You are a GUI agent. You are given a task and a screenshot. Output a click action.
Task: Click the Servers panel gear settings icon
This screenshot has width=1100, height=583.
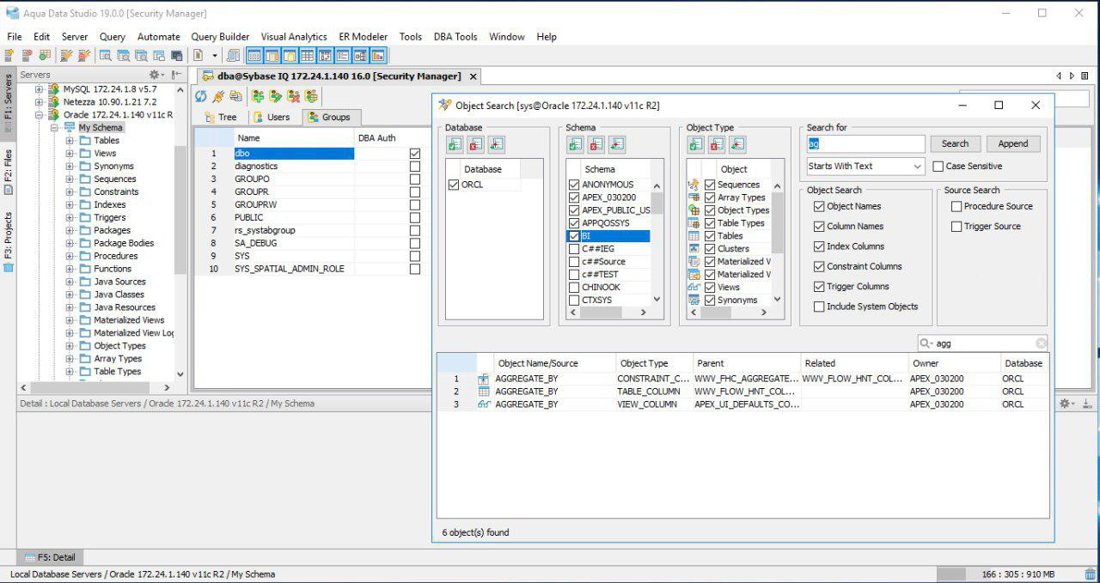[x=156, y=75]
